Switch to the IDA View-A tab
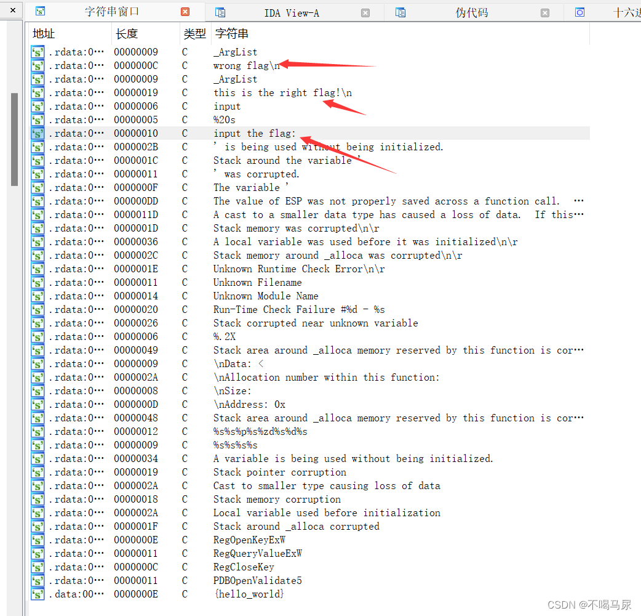Viewport: 641px width, 616px height. [x=291, y=12]
